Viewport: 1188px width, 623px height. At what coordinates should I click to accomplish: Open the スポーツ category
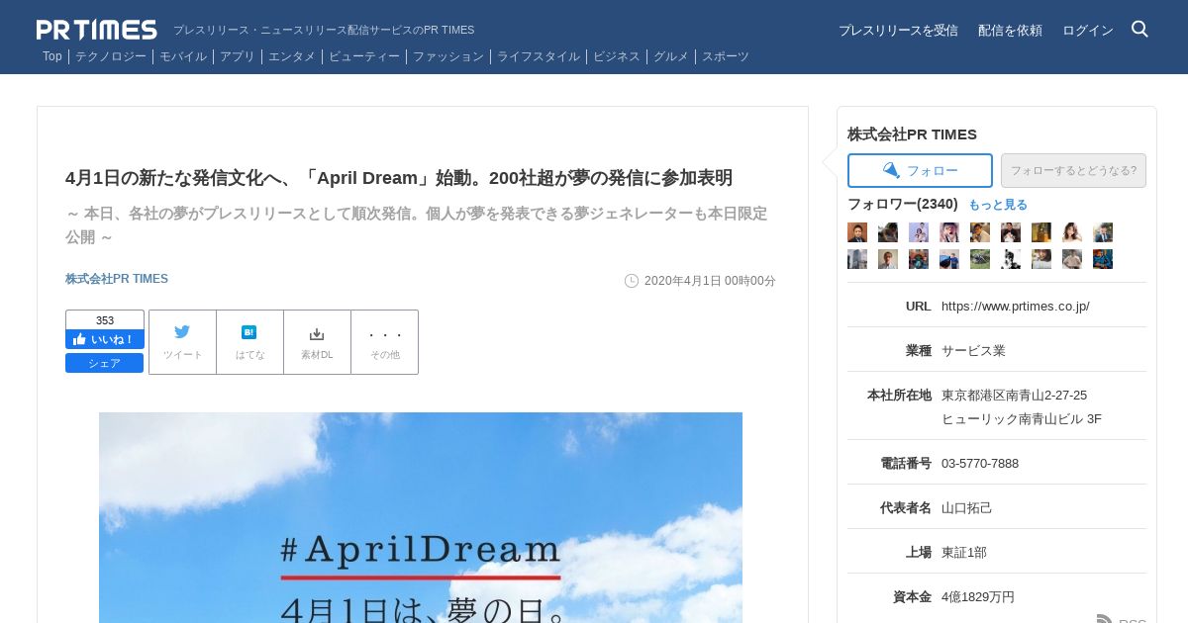pos(726,56)
